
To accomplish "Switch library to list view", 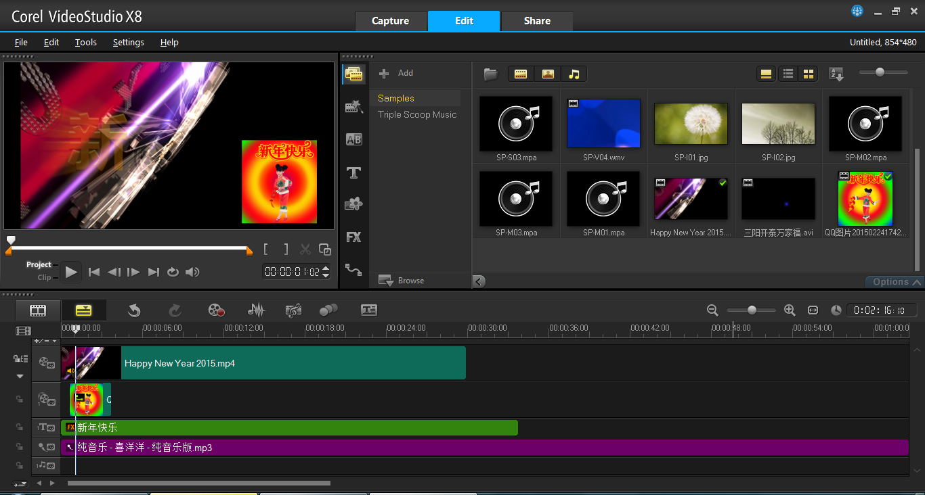I will [x=788, y=74].
